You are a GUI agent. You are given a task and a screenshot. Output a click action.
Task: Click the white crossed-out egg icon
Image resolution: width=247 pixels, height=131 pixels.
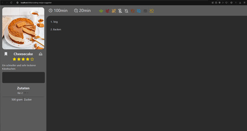(x=126, y=11)
